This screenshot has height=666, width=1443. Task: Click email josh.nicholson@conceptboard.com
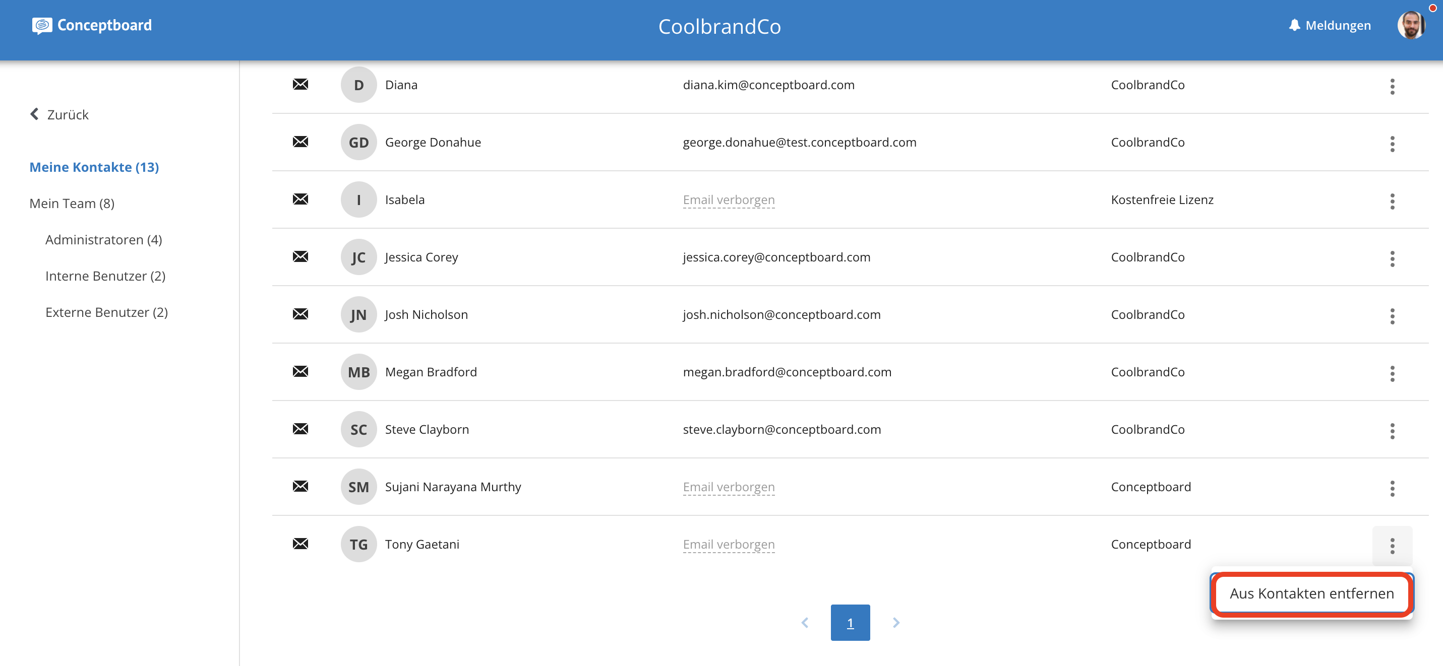(x=781, y=314)
